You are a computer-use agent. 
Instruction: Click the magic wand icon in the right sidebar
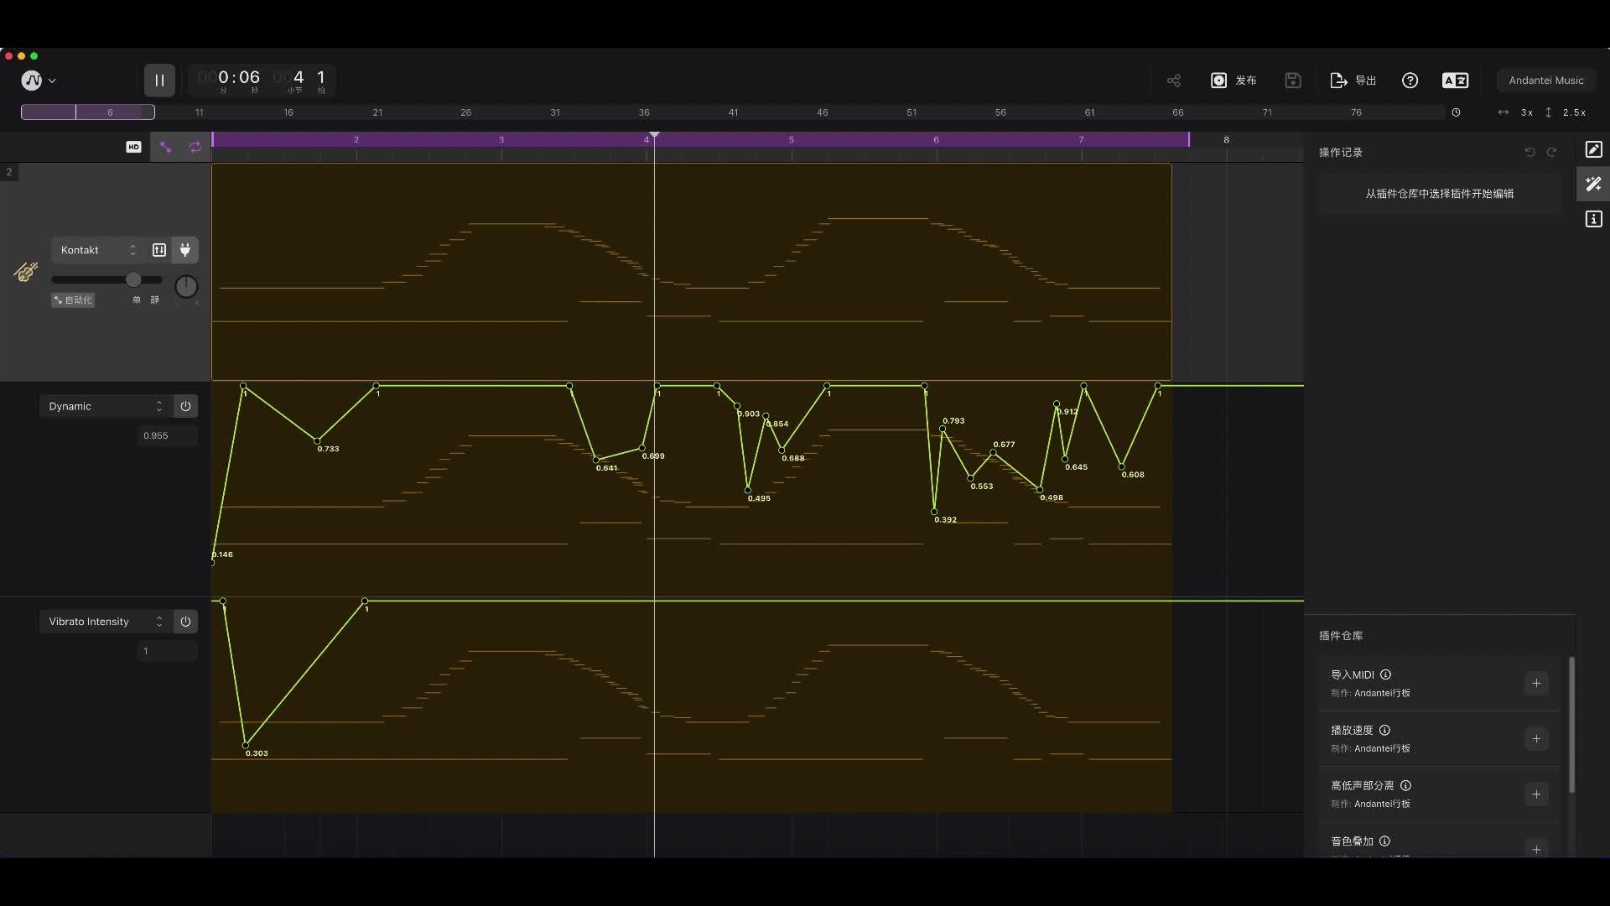(1592, 185)
